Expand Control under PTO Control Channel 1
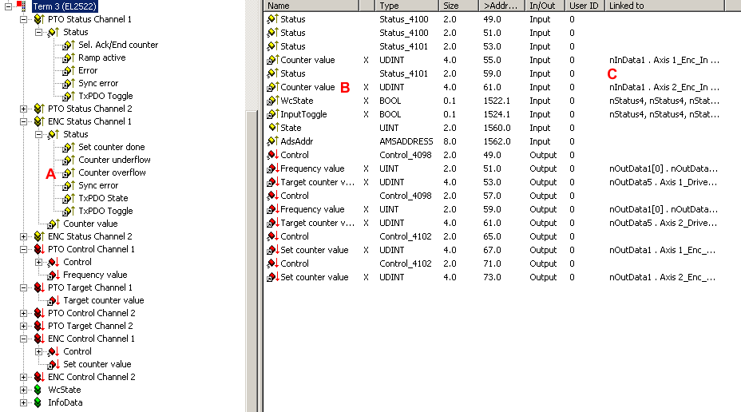 (39, 262)
